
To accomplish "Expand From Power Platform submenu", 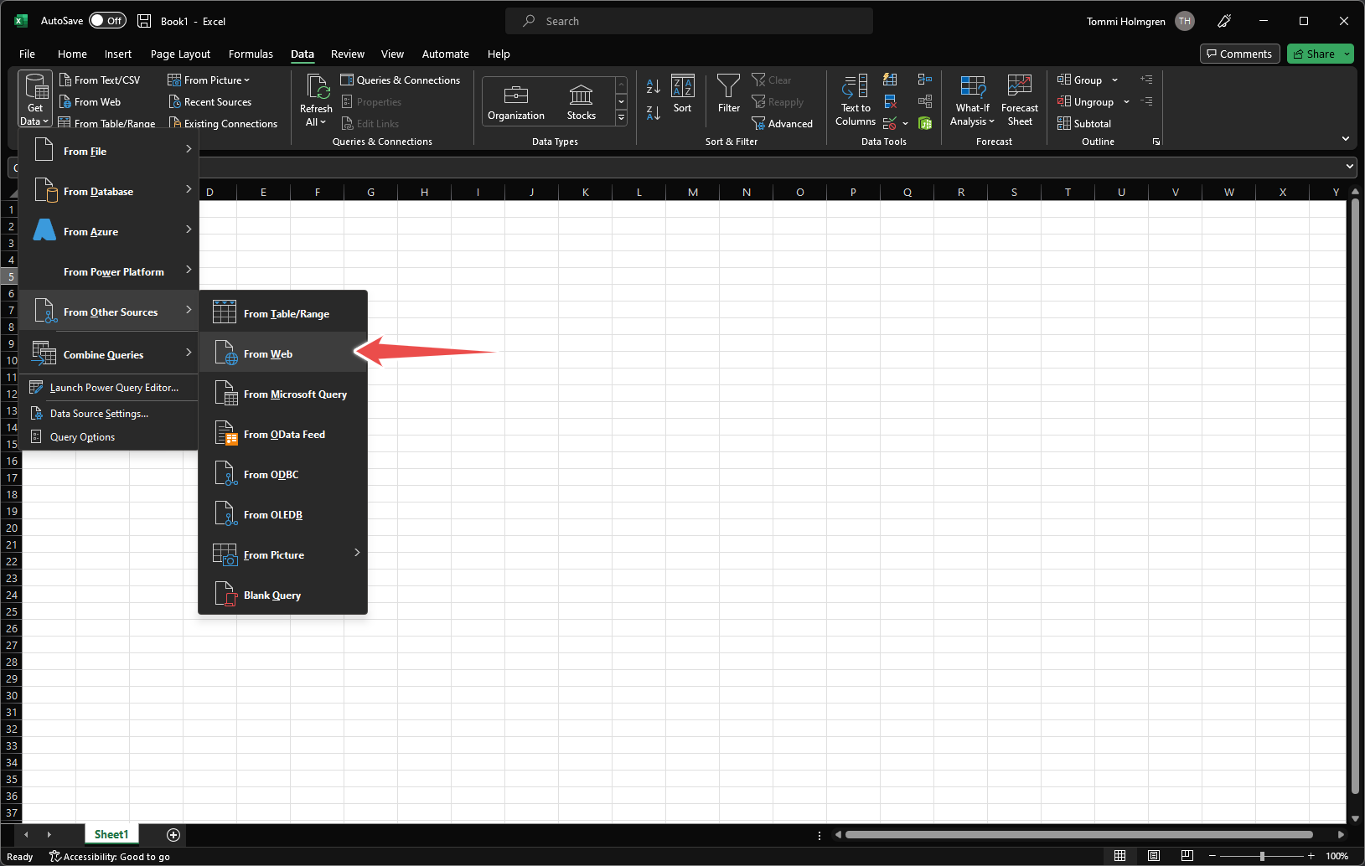I will tap(109, 272).
